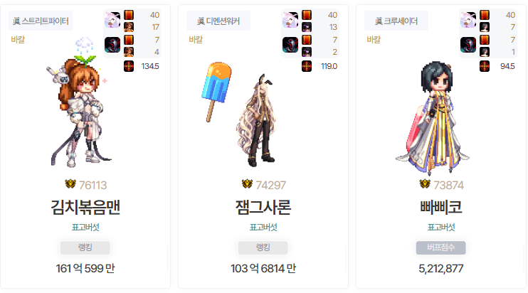This screenshot has height=293, width=528.
Task: Select the 랭킹 badge under 잼그사론
Action: (x=263, y=247)
